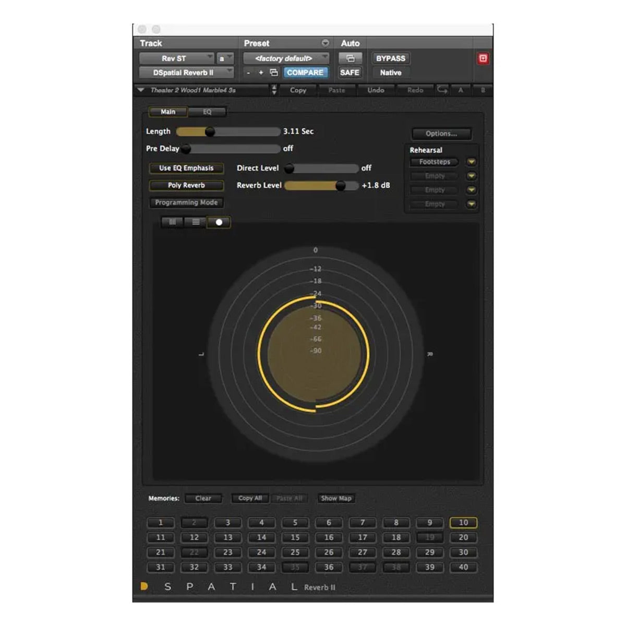
Task: Open the Options... dialog
Action: point(441,134)
